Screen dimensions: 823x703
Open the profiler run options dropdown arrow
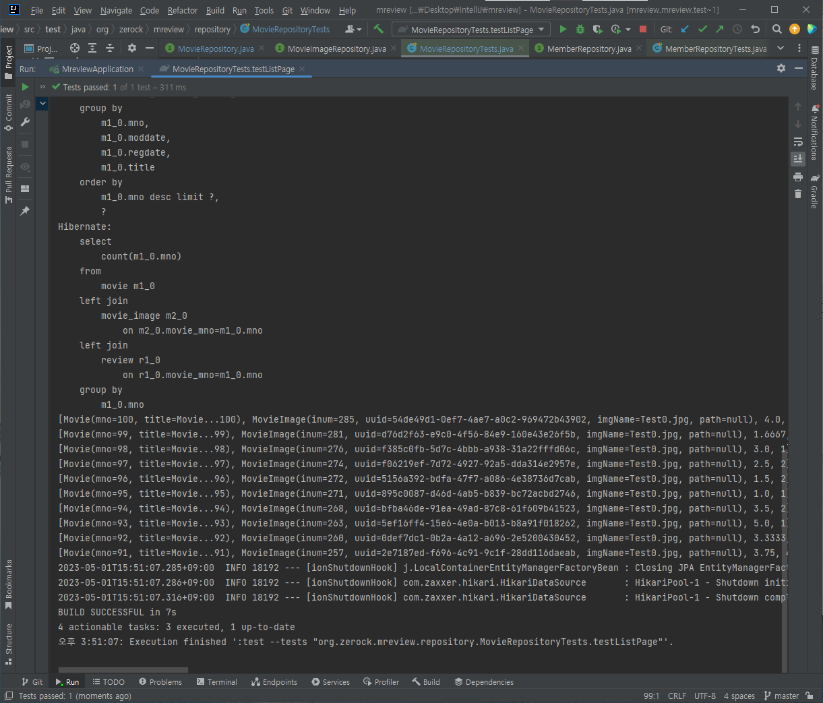[x=628, y=30]
